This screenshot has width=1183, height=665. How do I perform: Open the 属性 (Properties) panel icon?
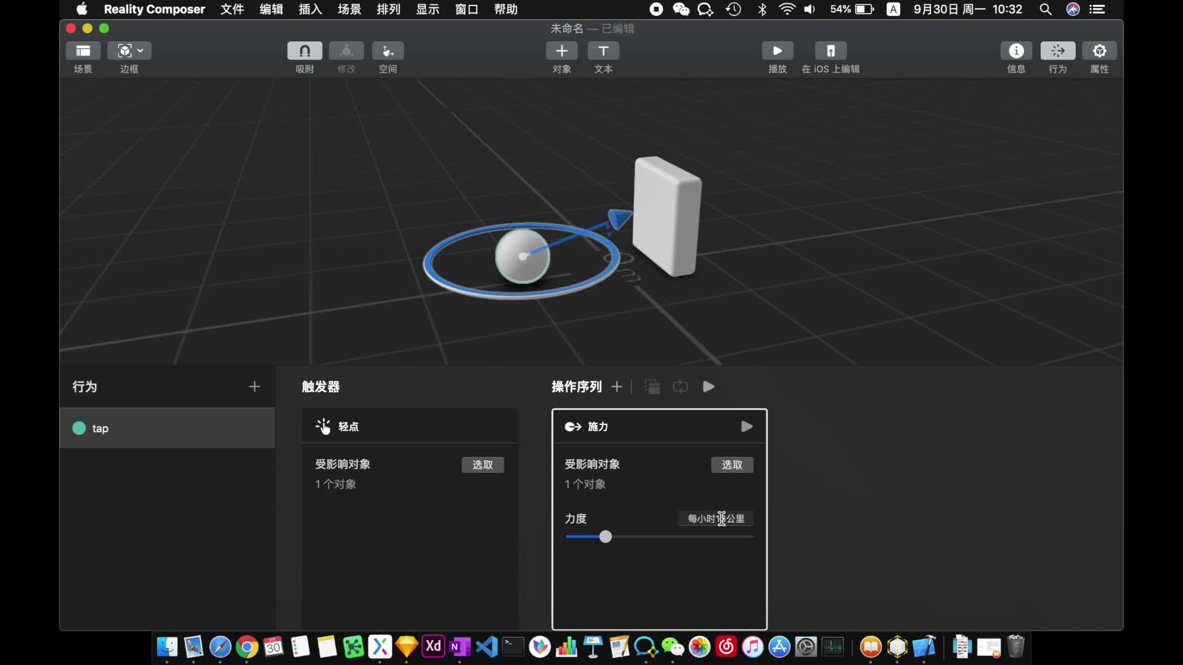pyautogui.click(x=1099, y=50)
